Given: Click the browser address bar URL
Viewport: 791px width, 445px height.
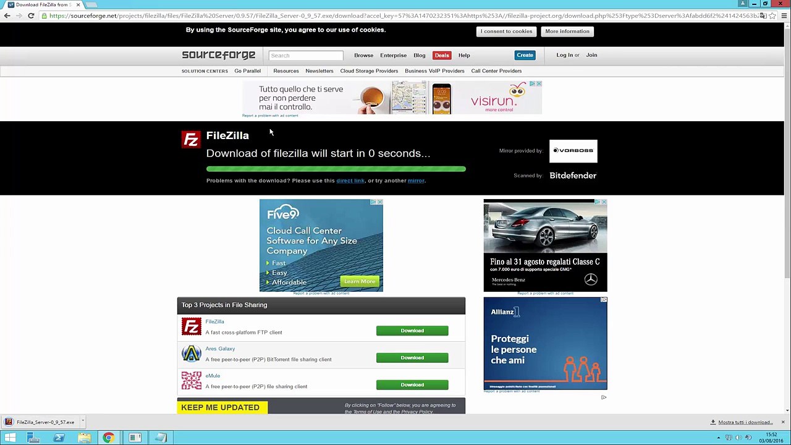Looking at the screenshot, I should point(402,15).
